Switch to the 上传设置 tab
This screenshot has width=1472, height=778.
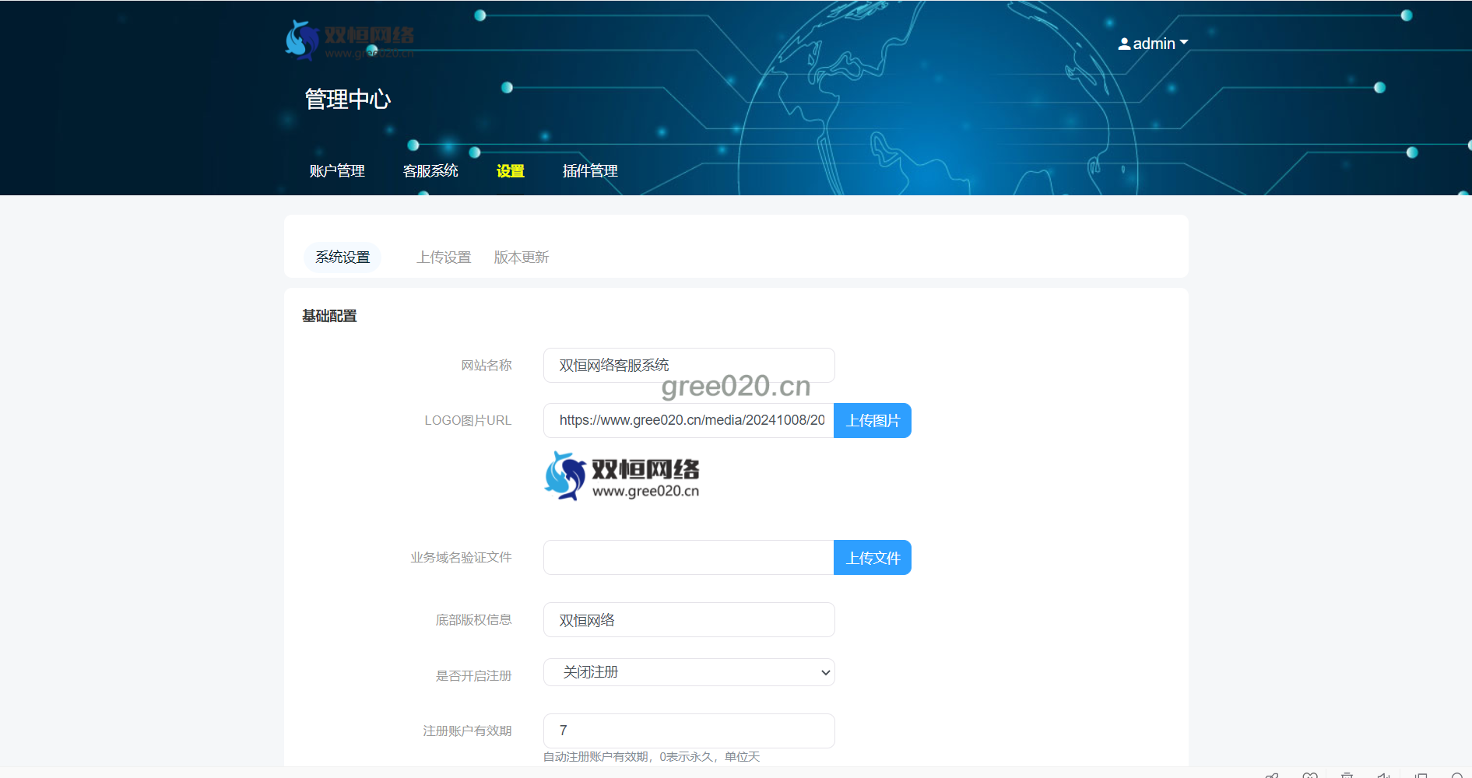(444, 258)
